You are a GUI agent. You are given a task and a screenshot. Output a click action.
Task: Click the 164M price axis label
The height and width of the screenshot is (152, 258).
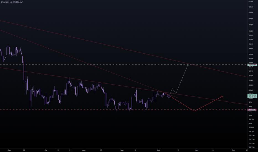[251, 31]
